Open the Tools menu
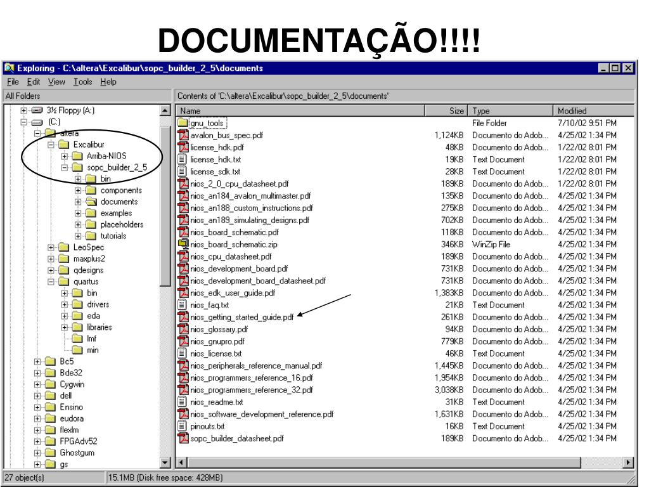This screenshot has width=649, height=487. [82, 82]
